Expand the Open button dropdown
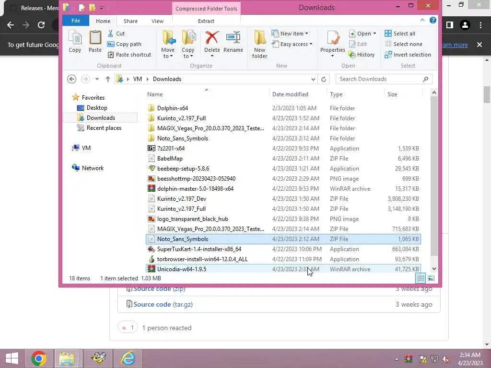 pos(374,34)
